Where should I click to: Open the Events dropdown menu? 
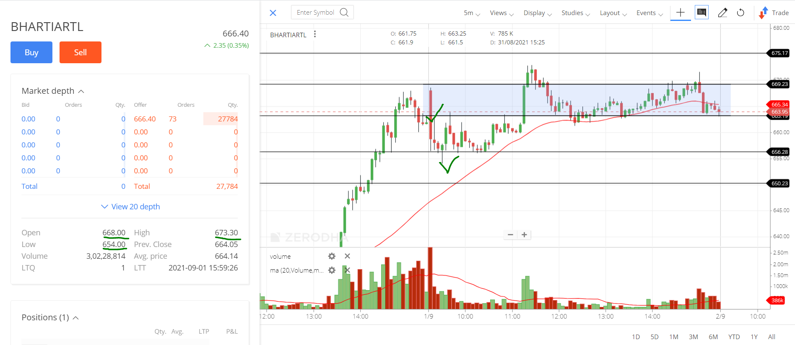650,13
